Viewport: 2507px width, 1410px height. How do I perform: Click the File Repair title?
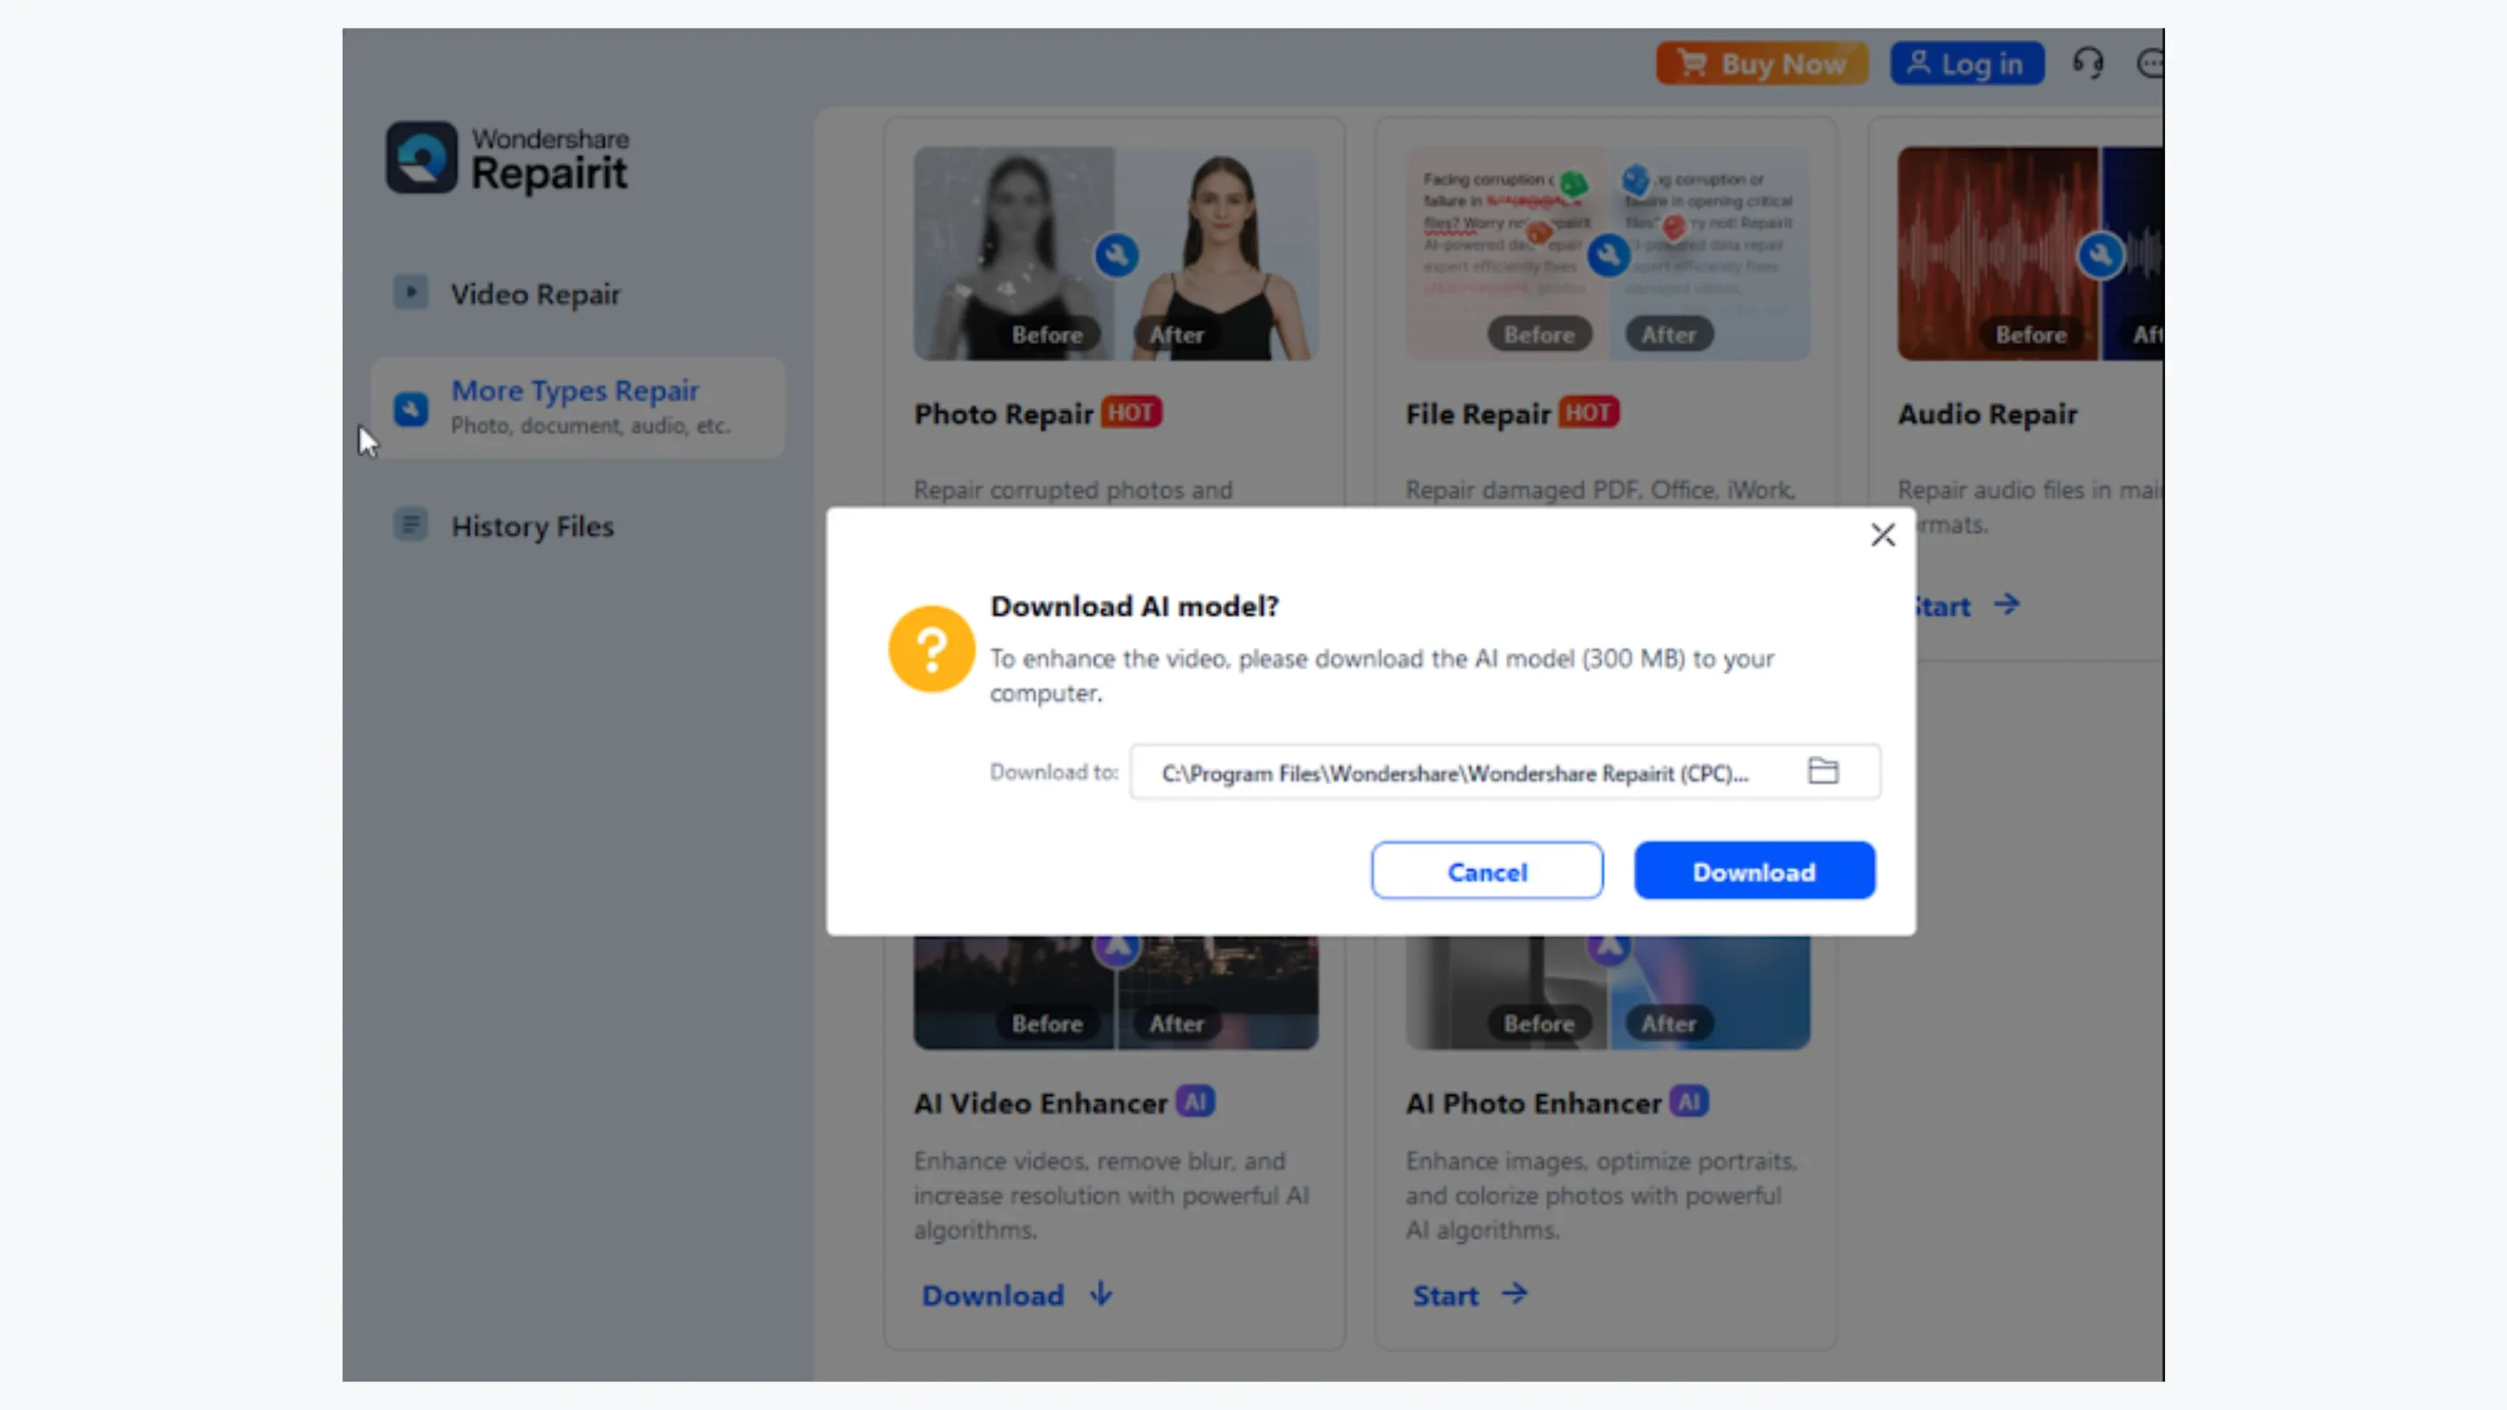1477,414
